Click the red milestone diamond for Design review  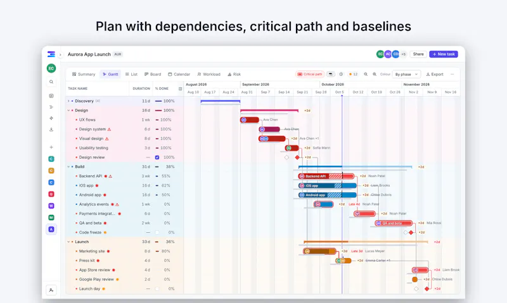tap(297, 158)
